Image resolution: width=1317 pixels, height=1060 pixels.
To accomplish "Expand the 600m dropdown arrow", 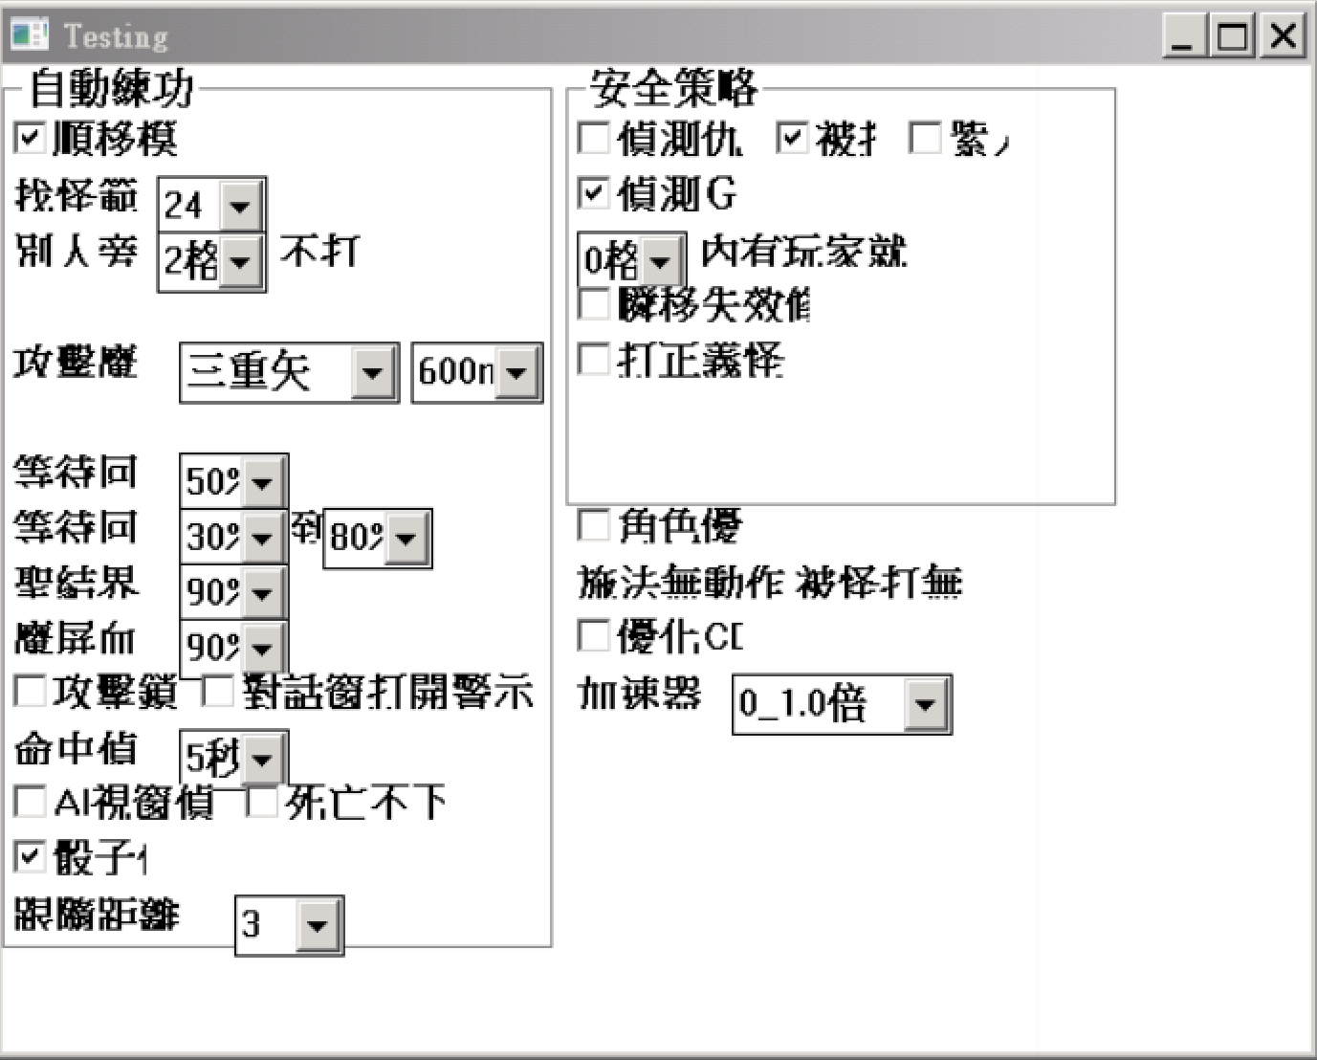I will [x=516, y=372].
